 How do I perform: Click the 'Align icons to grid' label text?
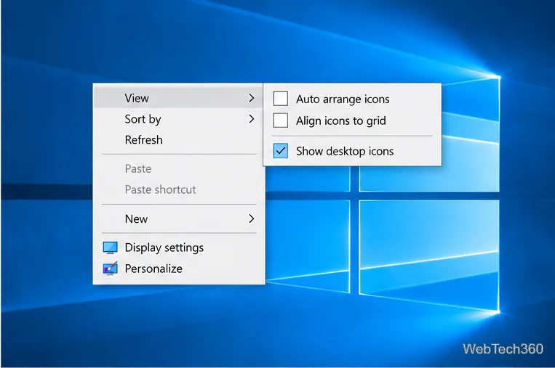click(x=341, y=120)
